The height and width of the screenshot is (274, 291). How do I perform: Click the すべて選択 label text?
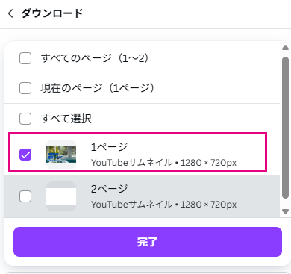tap(66, 119)
